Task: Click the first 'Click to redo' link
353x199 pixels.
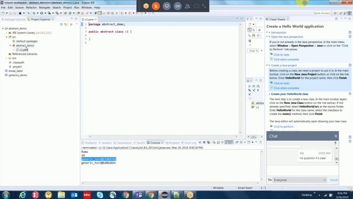Action: pyautogui.click(x=281, y=55)
